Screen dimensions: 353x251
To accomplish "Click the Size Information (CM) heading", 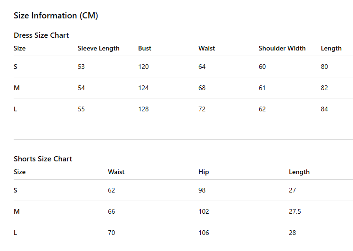I will tap(56, 16).
